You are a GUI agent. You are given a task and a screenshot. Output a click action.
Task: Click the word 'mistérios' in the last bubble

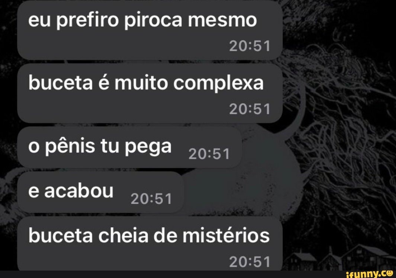point(226,235)
